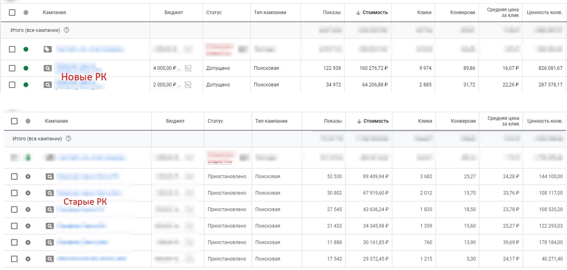Click the crossed shared-budget icon beside the 4 000,00 ₽ budget
Screen dimensions: 567x270
(188, 68)
